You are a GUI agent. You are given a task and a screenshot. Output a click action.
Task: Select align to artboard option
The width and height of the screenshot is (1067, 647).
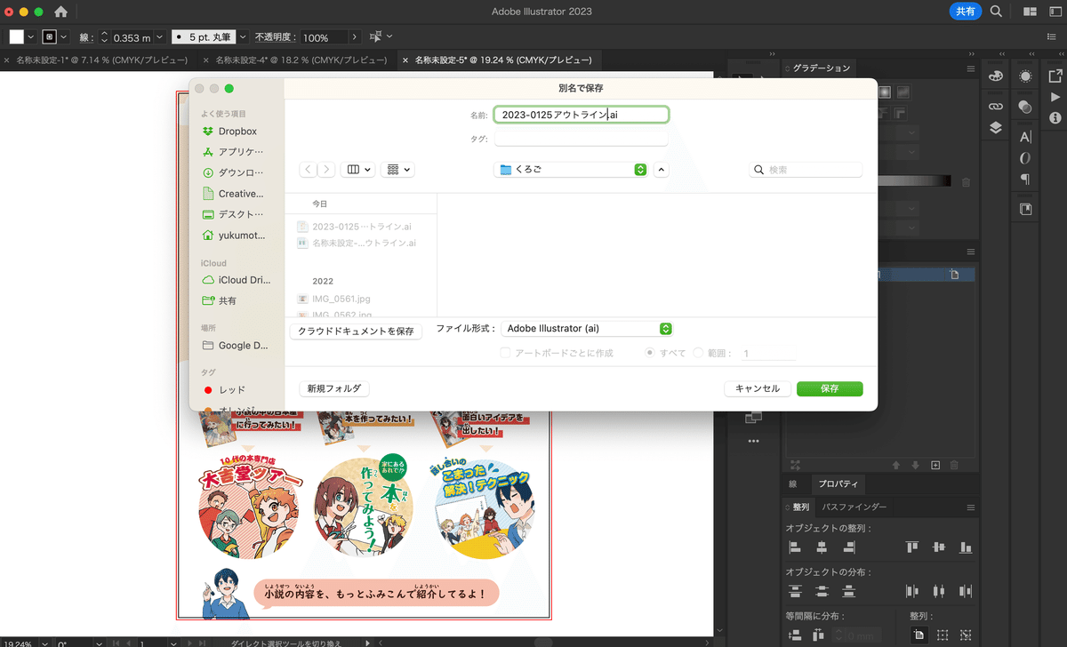pyautogui.click(x=919, y=635)
